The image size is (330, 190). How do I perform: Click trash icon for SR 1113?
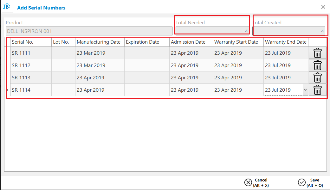pos(317,78)
